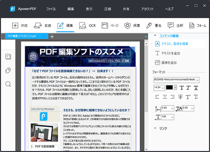Open the 編集 menu in the title bar
The width and height of the screenshot is (210, 152).
(71, 9)
